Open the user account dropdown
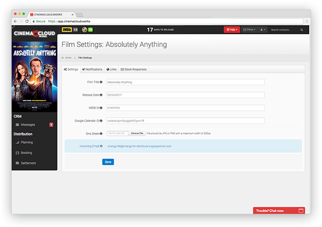This screenshot has width=322, height=227. 263,30
